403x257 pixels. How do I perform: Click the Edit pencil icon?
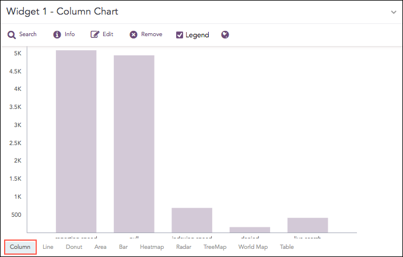(95, 35)
